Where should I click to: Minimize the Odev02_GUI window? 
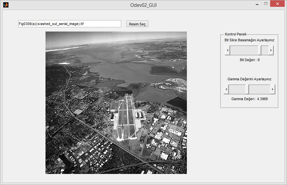click(x=257, y=4)
